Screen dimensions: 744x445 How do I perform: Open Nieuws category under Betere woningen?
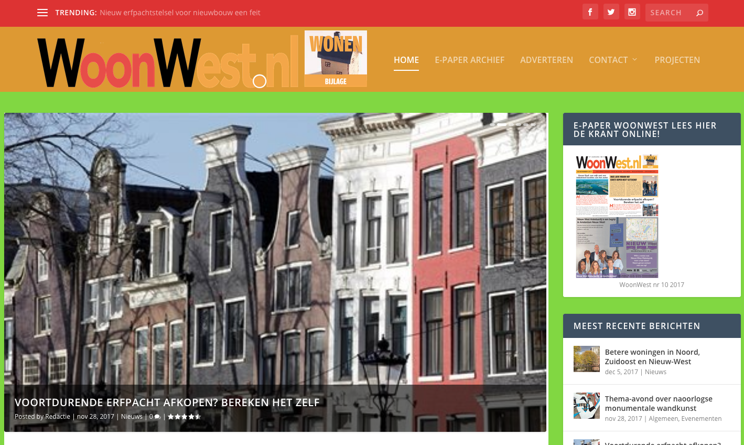click(x=655, y=372)
